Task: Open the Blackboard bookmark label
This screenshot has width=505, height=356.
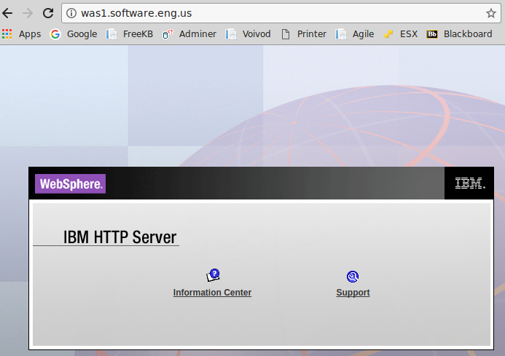Action: [x=468, y=33]
